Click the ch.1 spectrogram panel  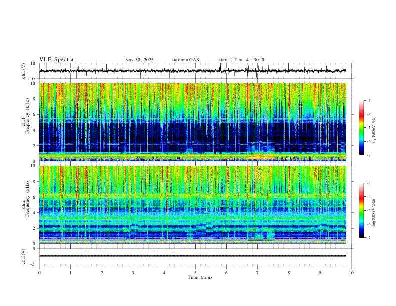coord(193,122)
